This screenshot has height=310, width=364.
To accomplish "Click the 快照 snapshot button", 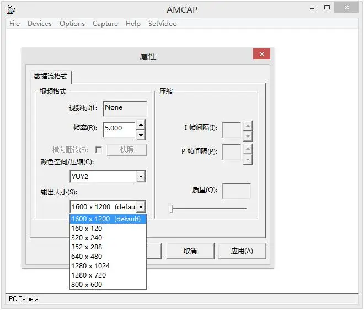I will [127, 150].
